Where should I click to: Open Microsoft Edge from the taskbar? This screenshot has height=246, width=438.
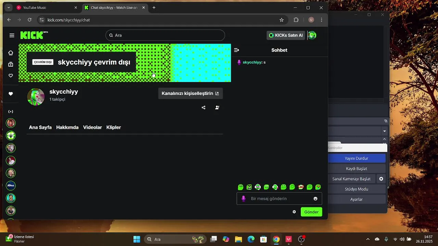click(251, 239)
